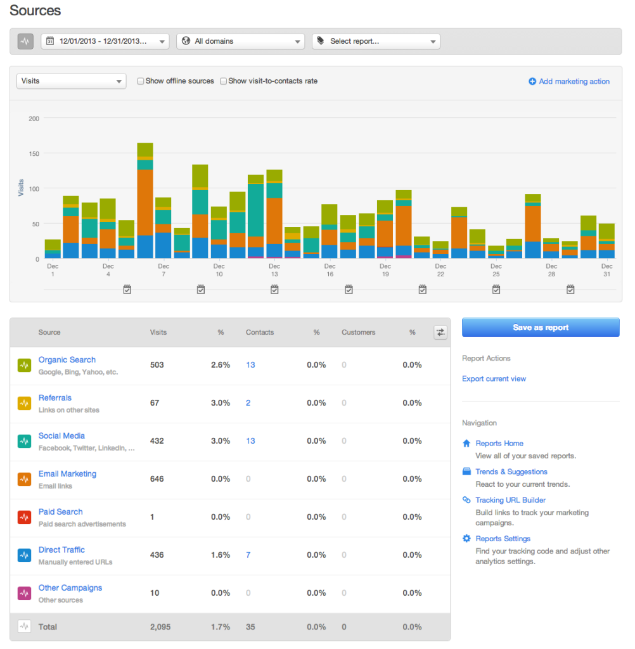This screenshot has height=649, width=635.
Task: Click the pink Other Campaigns source icon
Action: [24, 593]
